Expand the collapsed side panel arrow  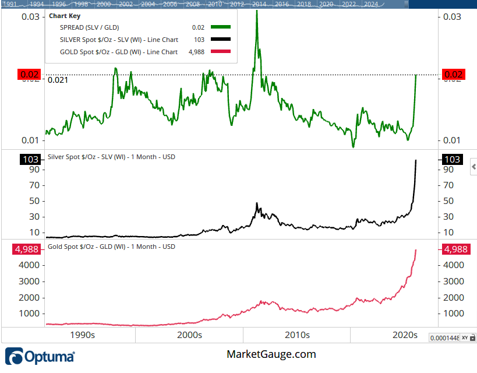(x=473, y=167)
